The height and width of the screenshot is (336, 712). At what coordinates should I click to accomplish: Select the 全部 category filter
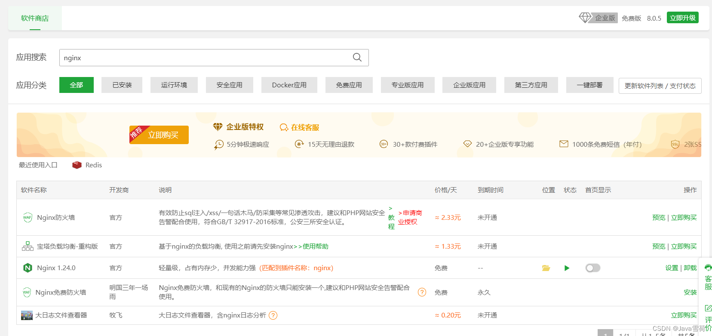click(77, 85)
